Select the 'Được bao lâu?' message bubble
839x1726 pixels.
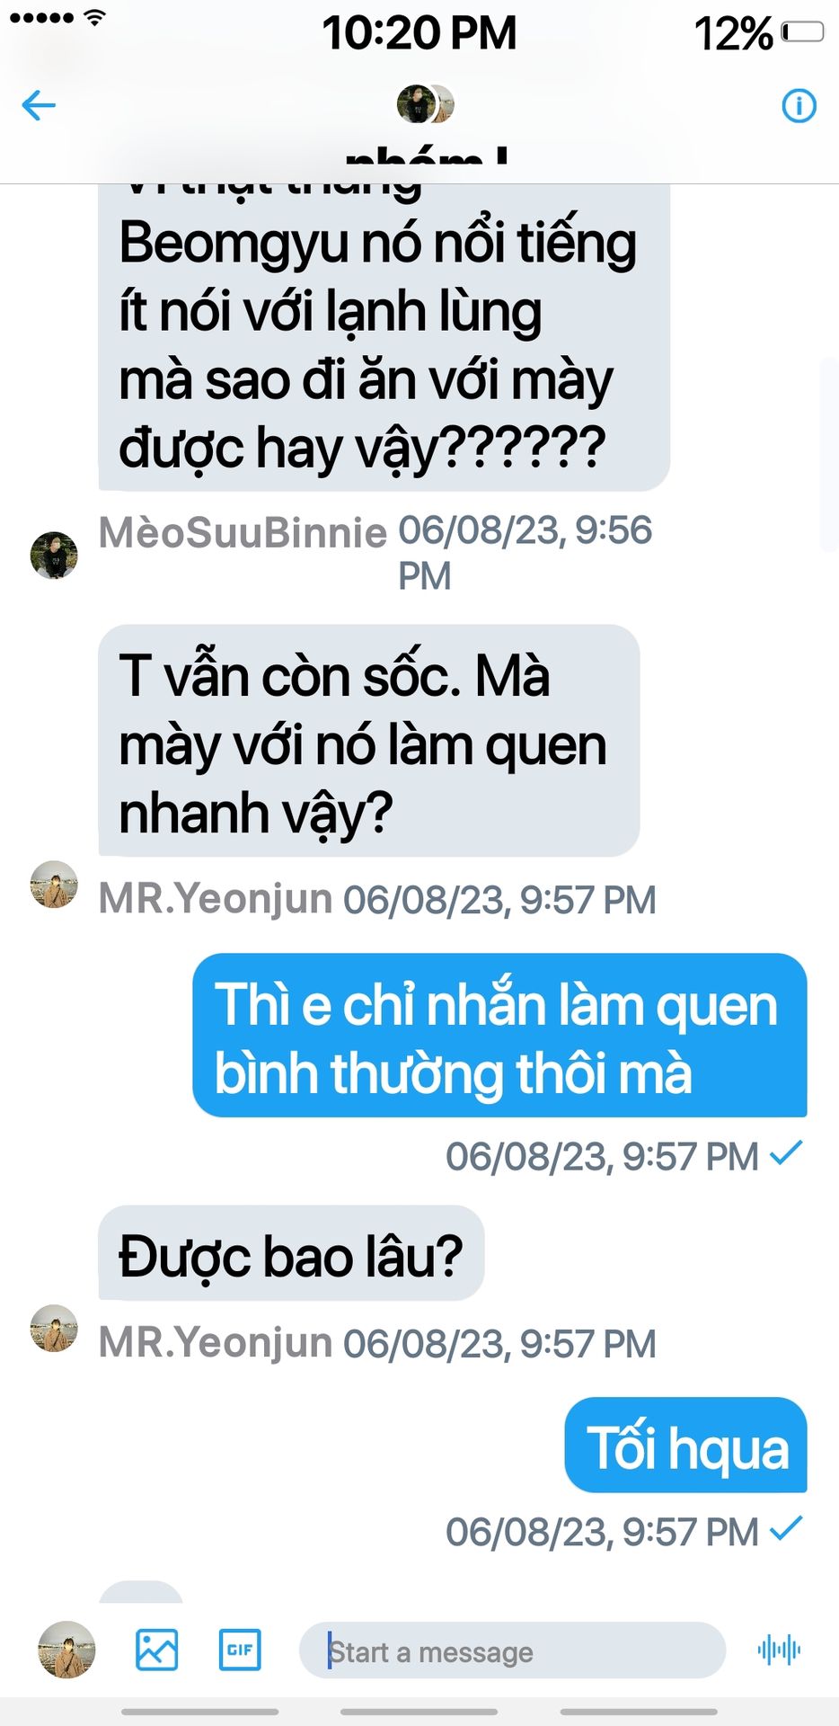coord(291,1253)
